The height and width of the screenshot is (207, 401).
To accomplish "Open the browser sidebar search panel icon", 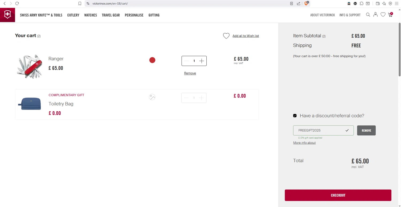I will [x=368, y=3].
